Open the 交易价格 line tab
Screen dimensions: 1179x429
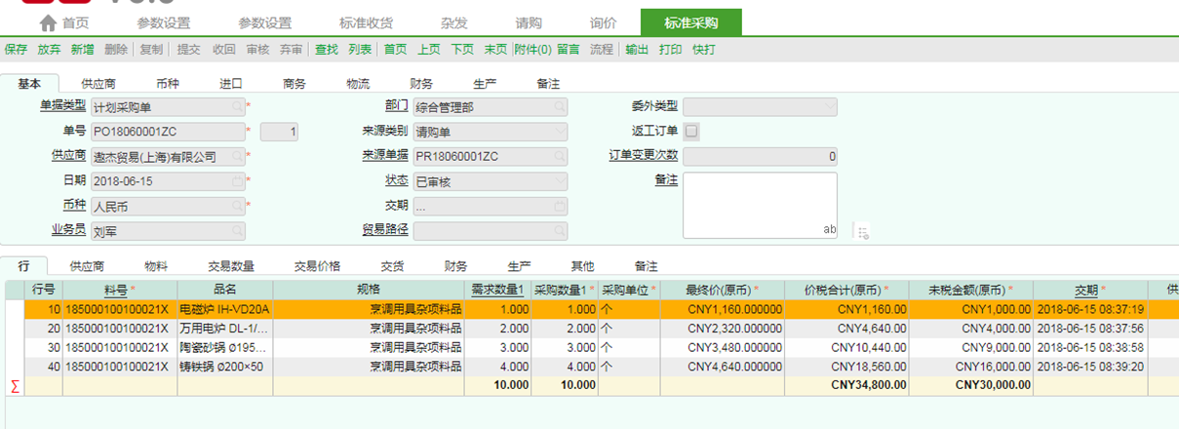pos(317,266)
